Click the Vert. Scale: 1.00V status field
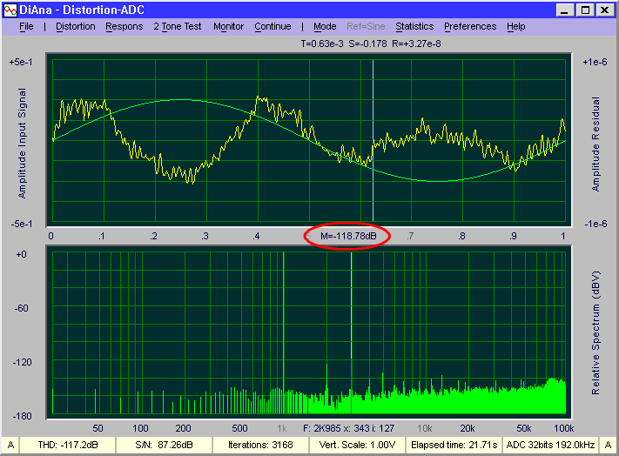The height and width of the screenshot is (456, 619). 357,445
